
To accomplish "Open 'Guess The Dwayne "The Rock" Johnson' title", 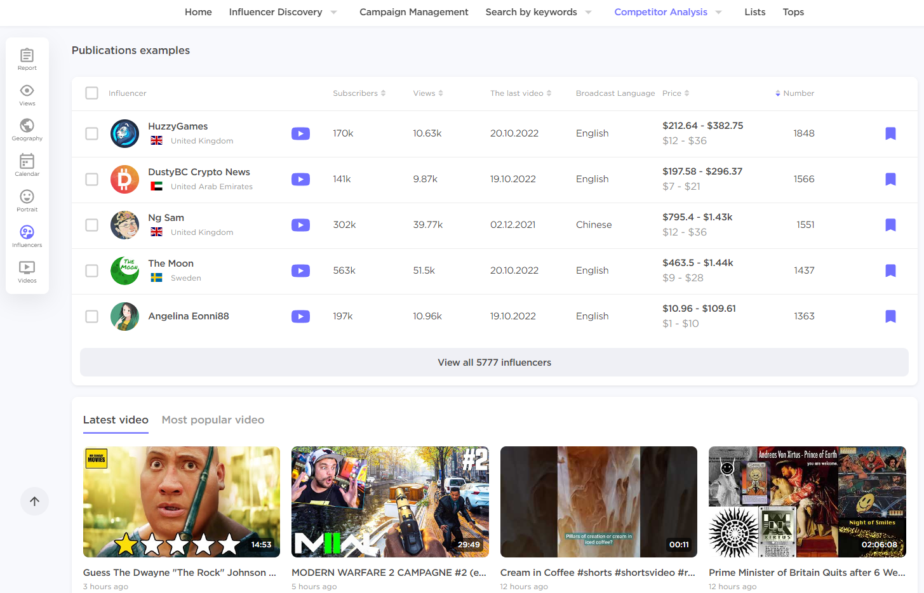I will 180,573.
